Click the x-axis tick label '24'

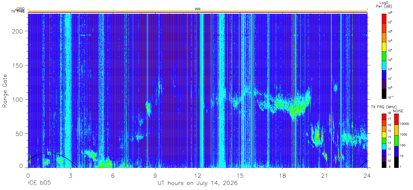click(x=367, y=175)
